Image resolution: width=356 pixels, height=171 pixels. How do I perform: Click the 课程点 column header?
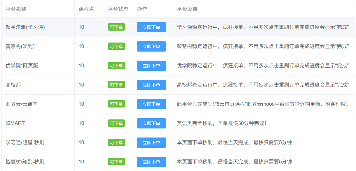86,9
